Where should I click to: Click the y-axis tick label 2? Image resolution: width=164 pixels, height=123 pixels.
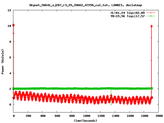(10, 89)
